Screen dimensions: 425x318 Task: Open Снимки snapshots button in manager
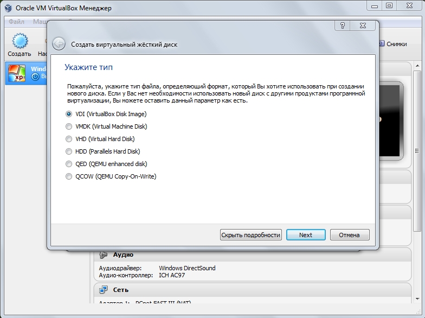[393, 44]
